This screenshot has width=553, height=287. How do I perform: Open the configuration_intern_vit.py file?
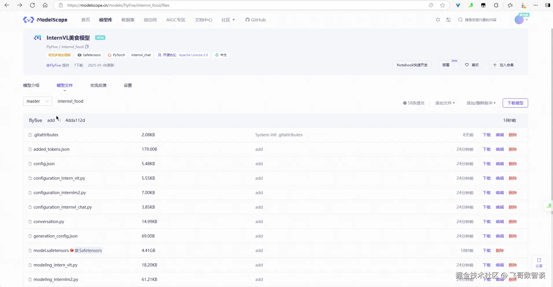(x=59, y=178)
